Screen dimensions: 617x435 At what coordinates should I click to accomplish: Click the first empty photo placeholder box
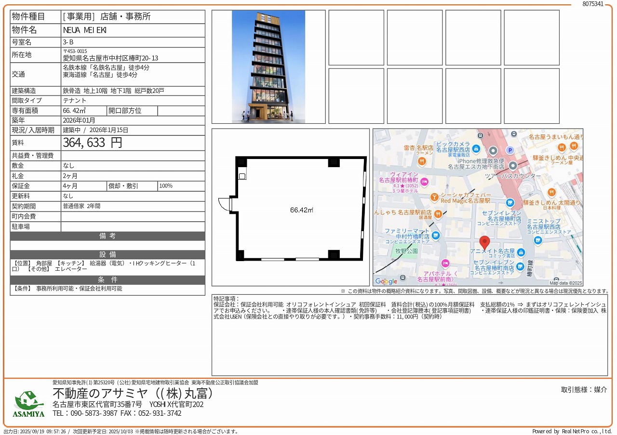[x=356, y=38]
